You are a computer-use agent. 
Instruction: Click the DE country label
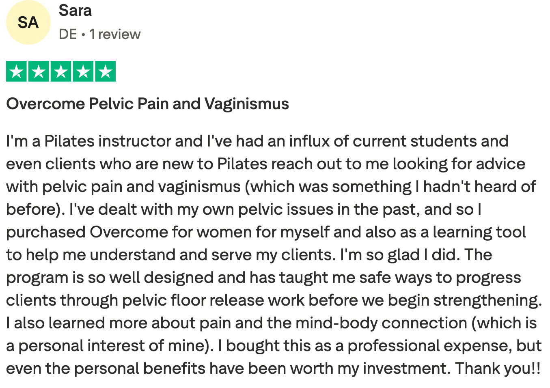(x=67, y=34)
